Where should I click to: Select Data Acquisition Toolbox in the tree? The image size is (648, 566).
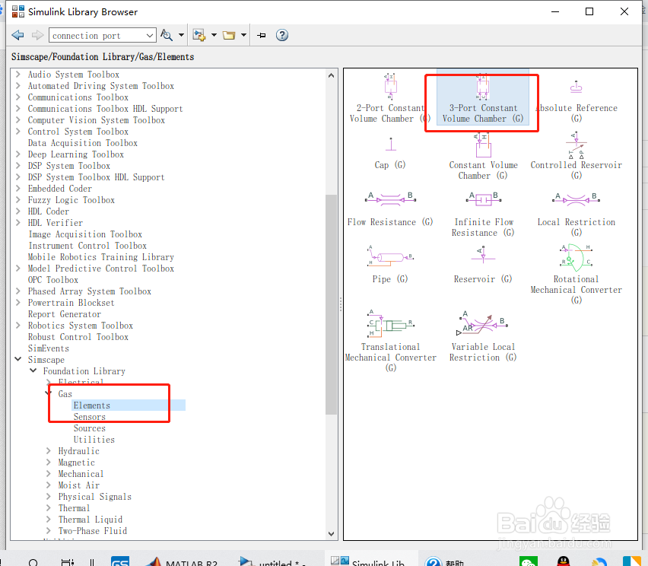coord(83,142)
